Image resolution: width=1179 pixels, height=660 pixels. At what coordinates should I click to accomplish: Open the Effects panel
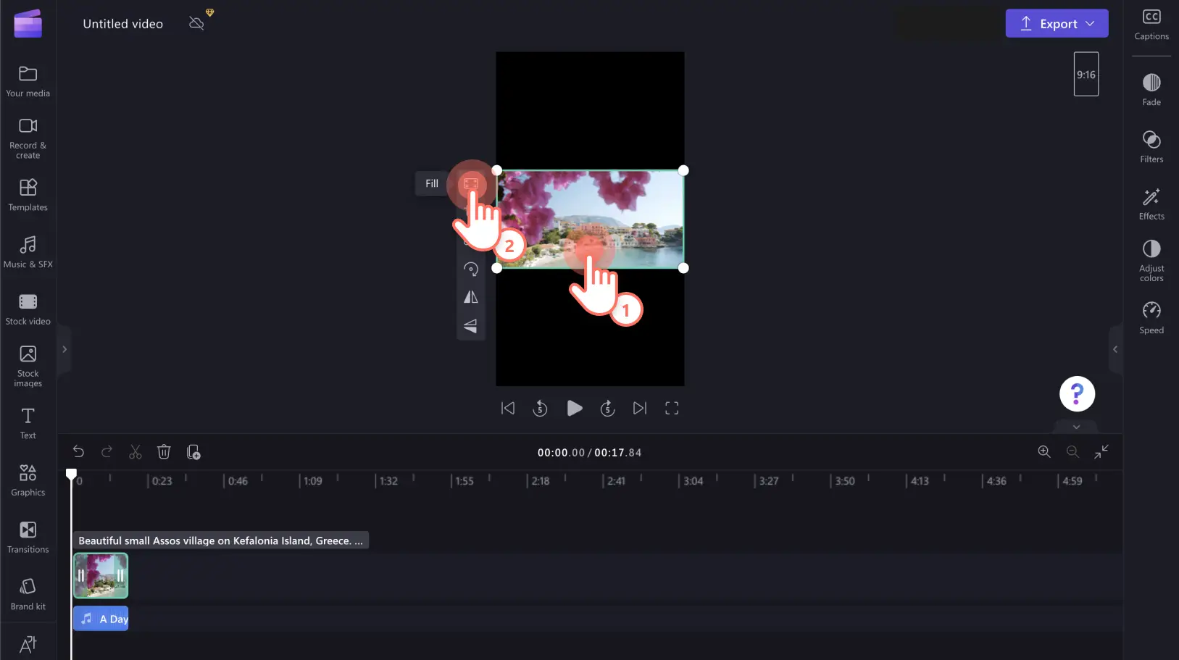click(1151, 204)
